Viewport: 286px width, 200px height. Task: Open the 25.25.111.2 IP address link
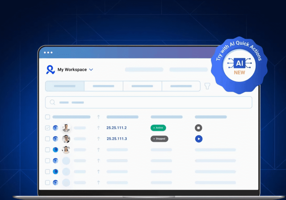[116, 128]
